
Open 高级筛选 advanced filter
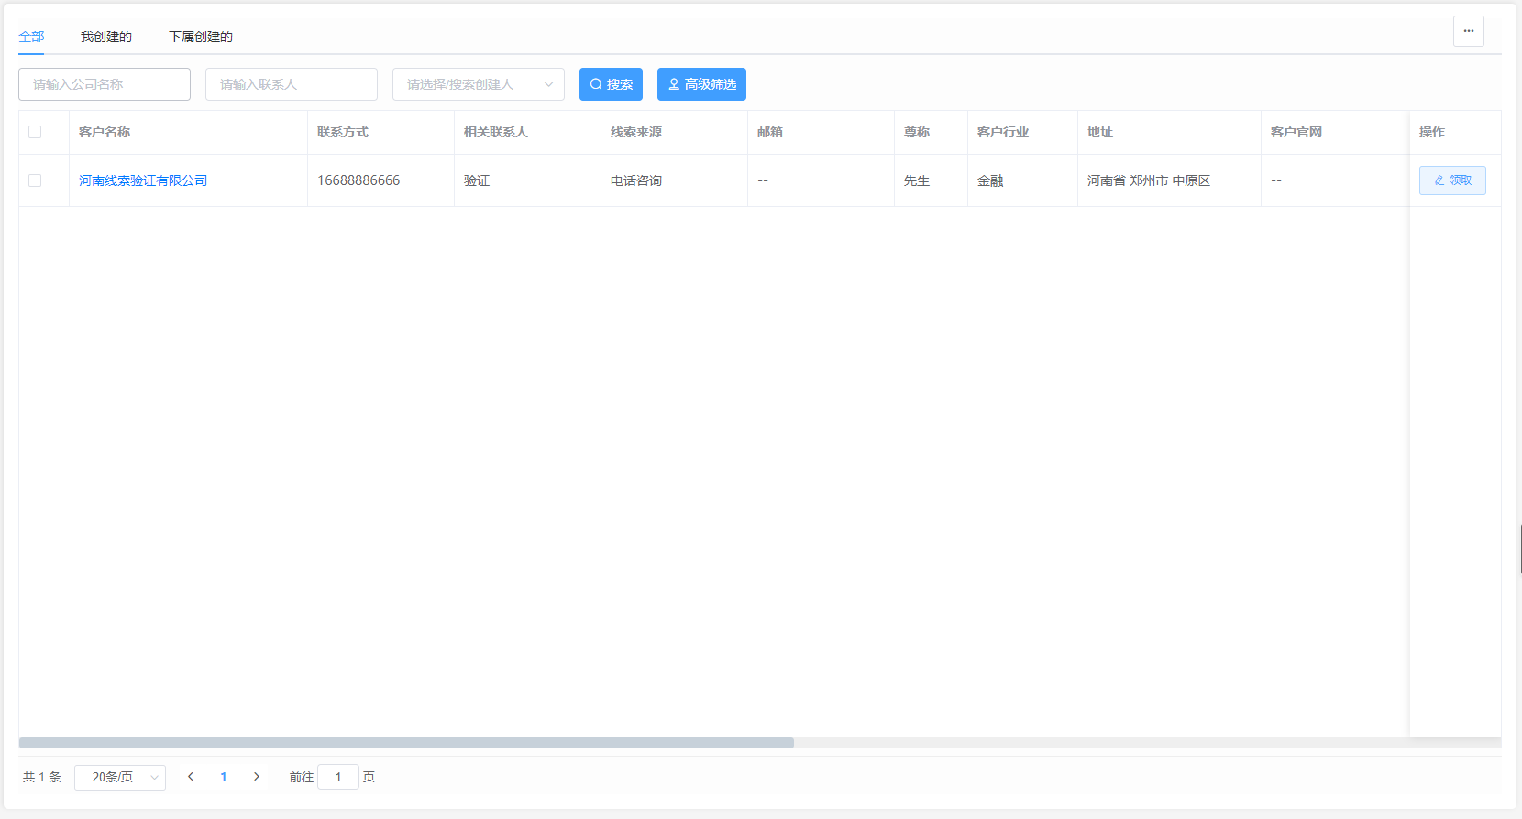(x=701, y=84)
